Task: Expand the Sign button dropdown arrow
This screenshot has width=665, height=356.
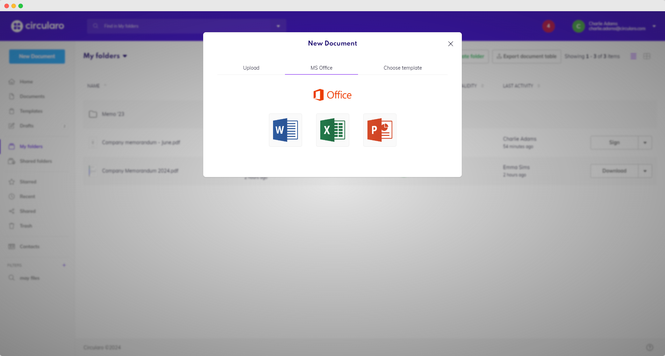Action: click(x=645, y=142)
